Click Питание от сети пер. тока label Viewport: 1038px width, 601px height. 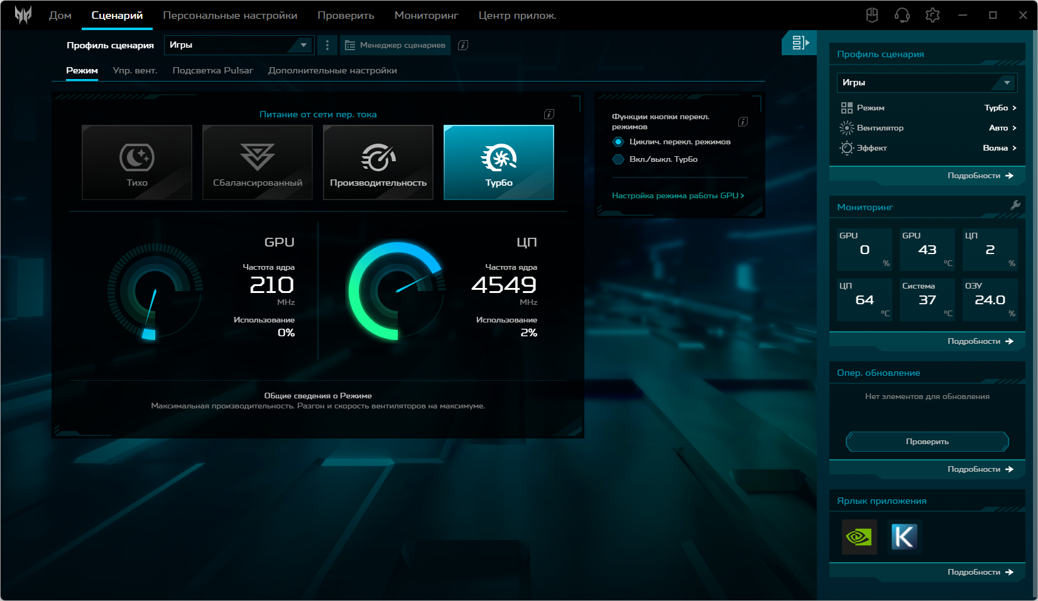pos(318,114)
